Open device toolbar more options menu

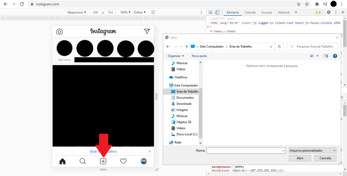pos(201,12)
